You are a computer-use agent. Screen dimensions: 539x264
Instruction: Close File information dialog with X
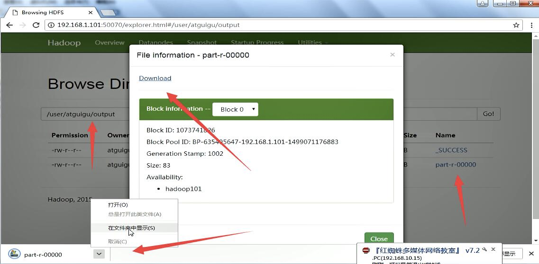coord(392,55)
